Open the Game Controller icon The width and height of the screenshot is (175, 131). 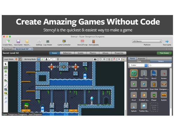[x=64, y=41]
